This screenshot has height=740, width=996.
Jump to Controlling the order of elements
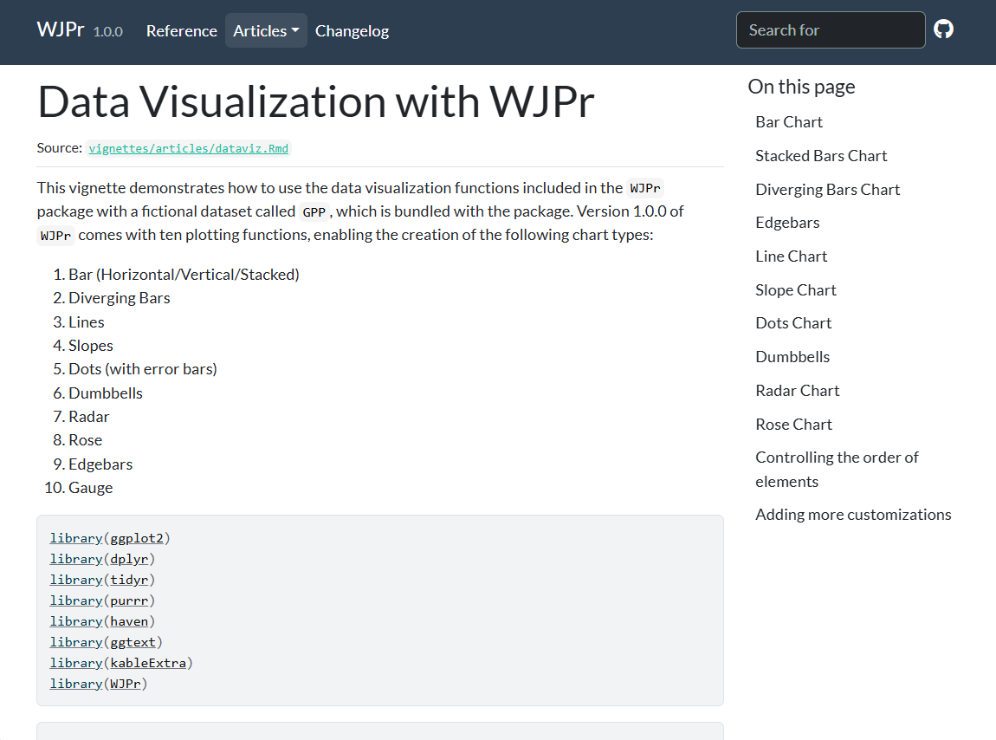click(x=837, y=469)
